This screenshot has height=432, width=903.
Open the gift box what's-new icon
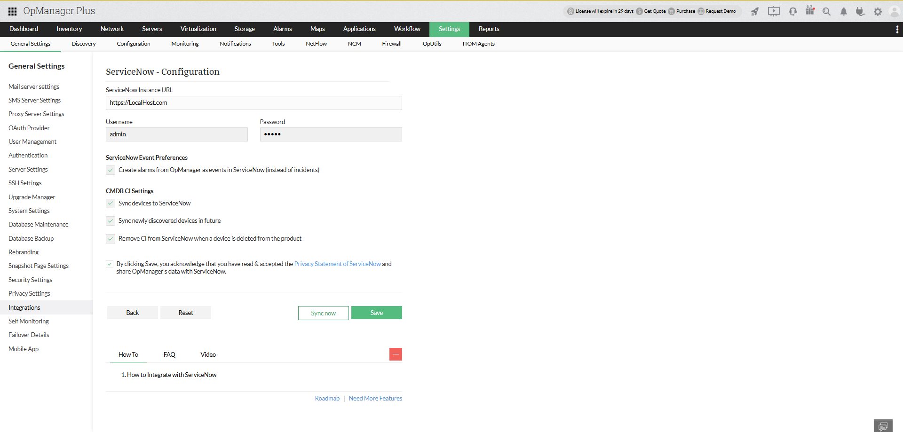click(x=810, y=10)
